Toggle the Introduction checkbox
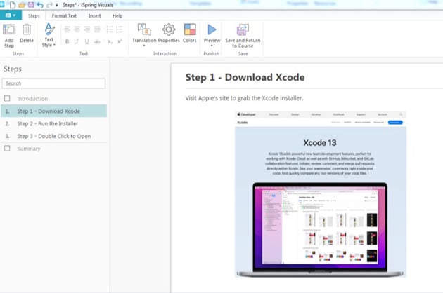This screenshot has height=293, width=443. (x=8, y=99)
